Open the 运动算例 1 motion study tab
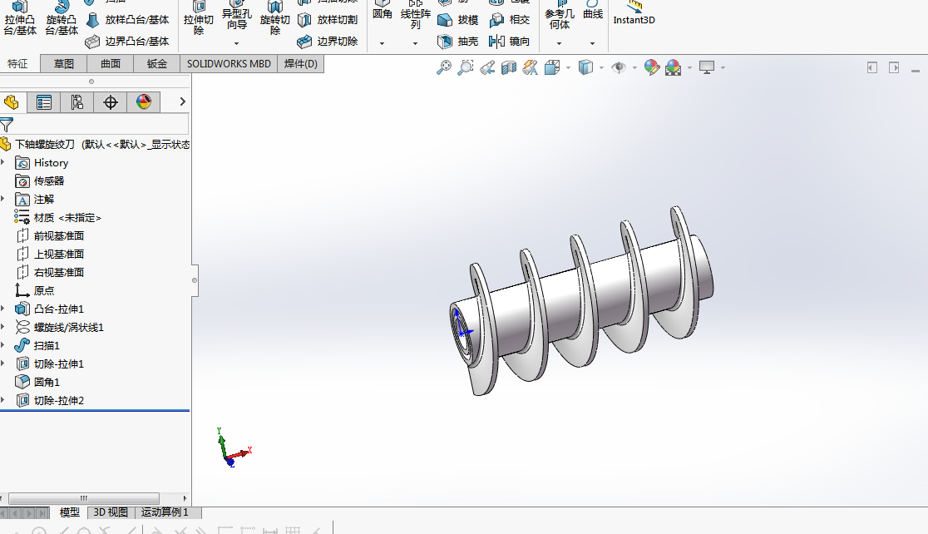This screenshot has width=928, height=534. tap(168, 512)
